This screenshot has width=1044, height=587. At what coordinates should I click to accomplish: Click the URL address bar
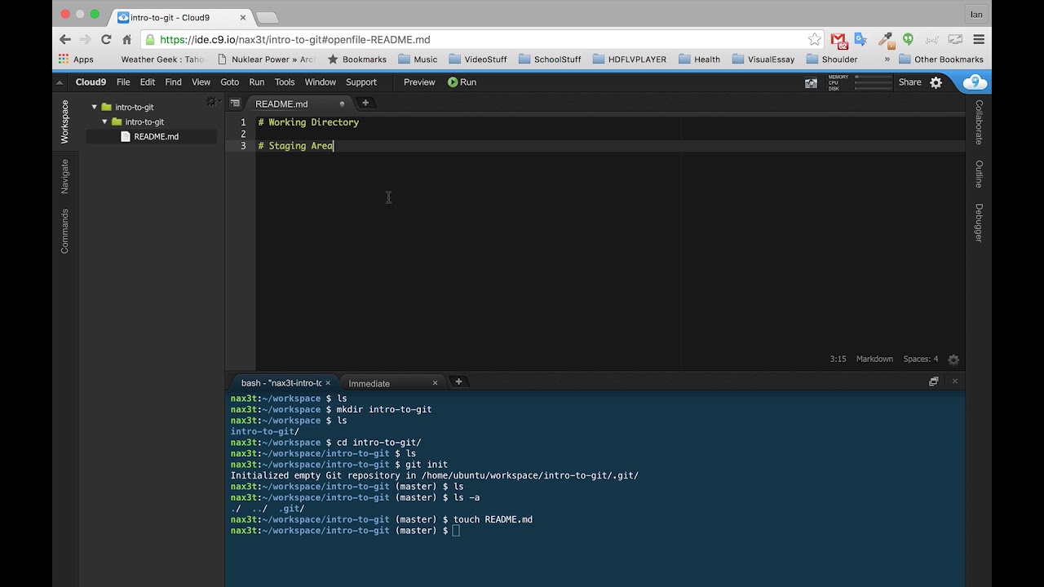pos(481,39)
